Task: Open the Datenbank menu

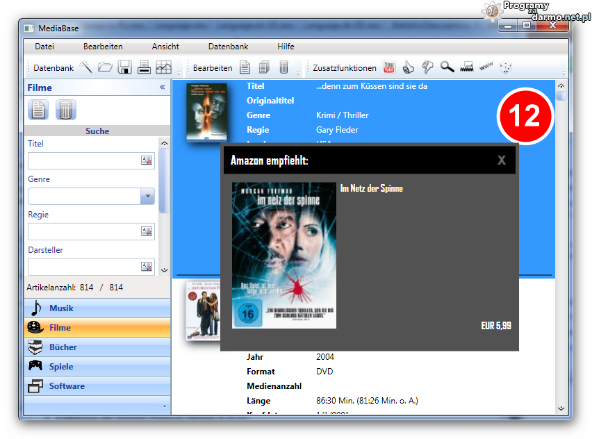Action: coord(228,47)
